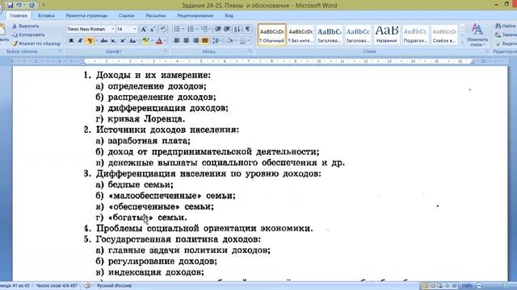This screenshot has width=517, height=290.
Task: Cut selection with Вырезать
Action: [26, 26]
